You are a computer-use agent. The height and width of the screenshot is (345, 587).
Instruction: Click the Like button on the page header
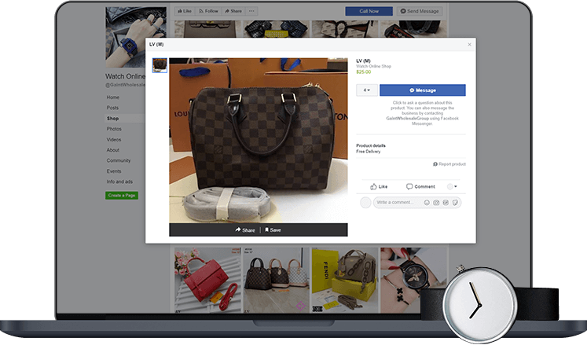tap(185, 11)
